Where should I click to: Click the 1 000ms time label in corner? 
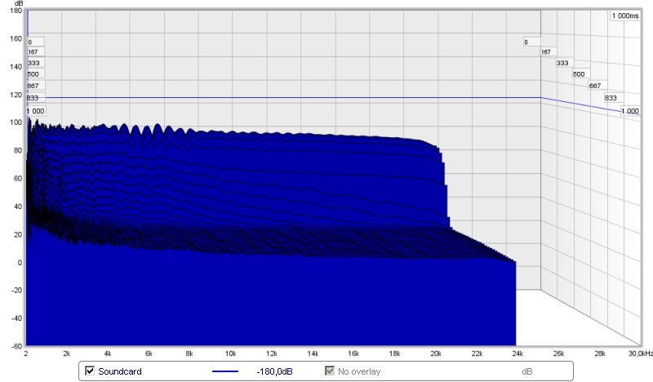click(x=624, y=16)
